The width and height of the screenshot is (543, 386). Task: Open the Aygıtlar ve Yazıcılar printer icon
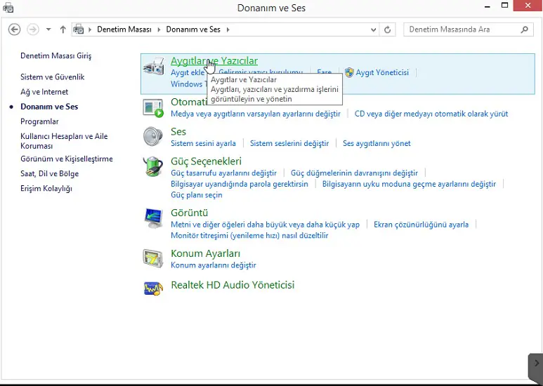tap(153, 67)
